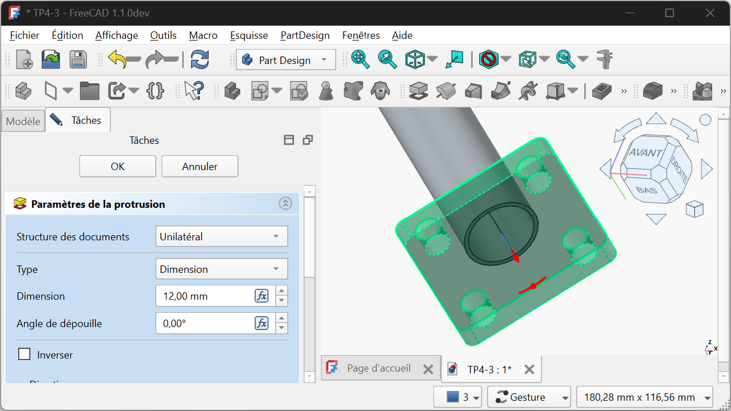The height and width of the screenshot is (411, 731).
Task: Collapse Paramètres de la protrusion panel
Action: (x=285, y=204)
